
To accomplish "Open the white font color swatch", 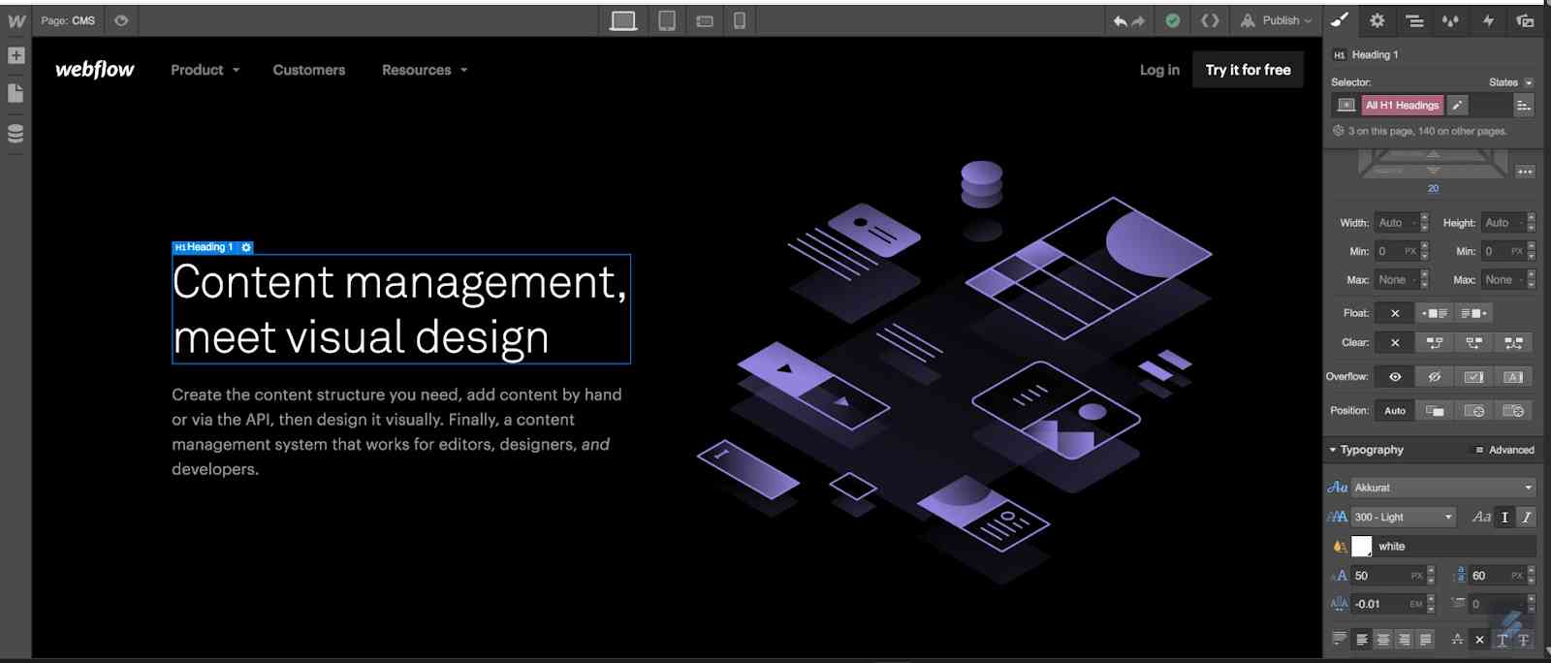I will coord(1362,547).
